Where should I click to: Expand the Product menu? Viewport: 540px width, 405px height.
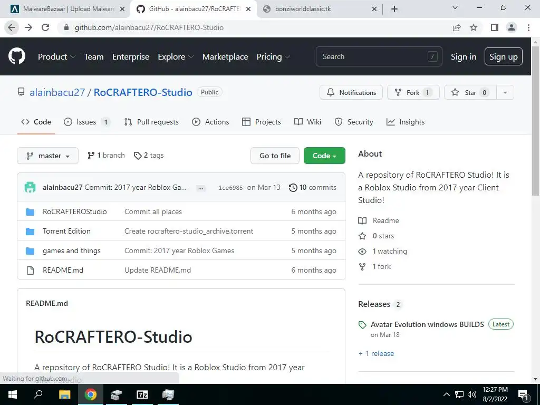coord(56,57)
